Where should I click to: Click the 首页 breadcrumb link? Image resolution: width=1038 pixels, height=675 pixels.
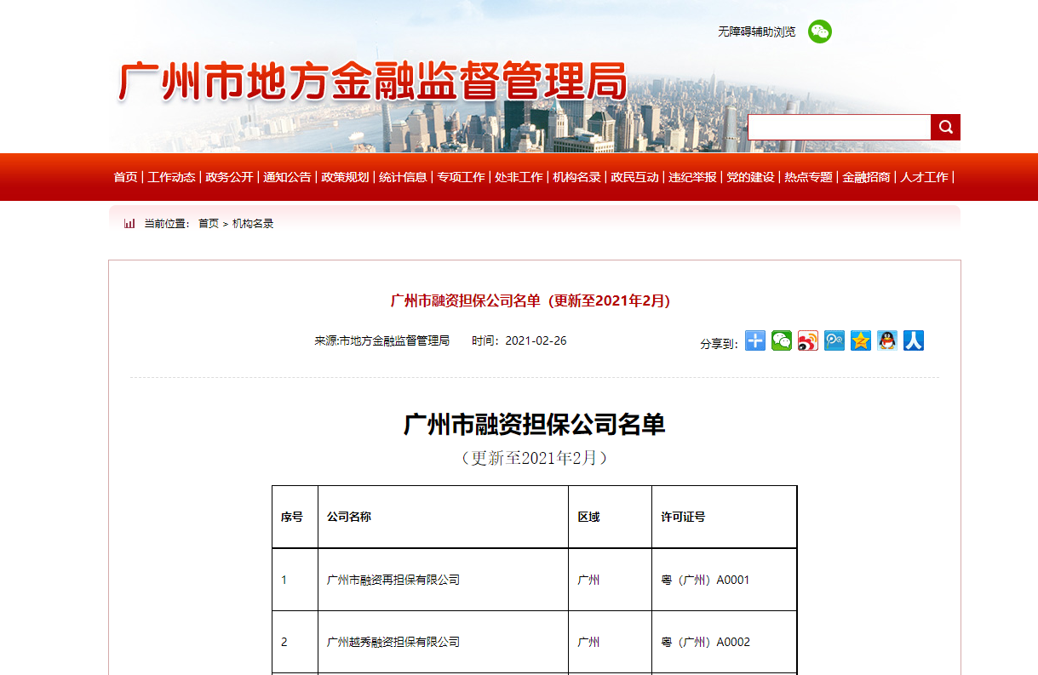point(209,224)
